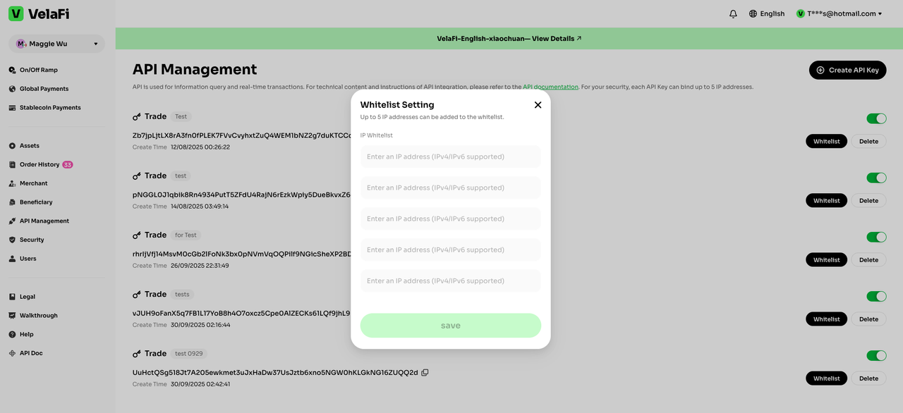Viewport: 903px width, 413px height.
Task: Copy the test 0929 API key
Action: [x=425, y=372]
